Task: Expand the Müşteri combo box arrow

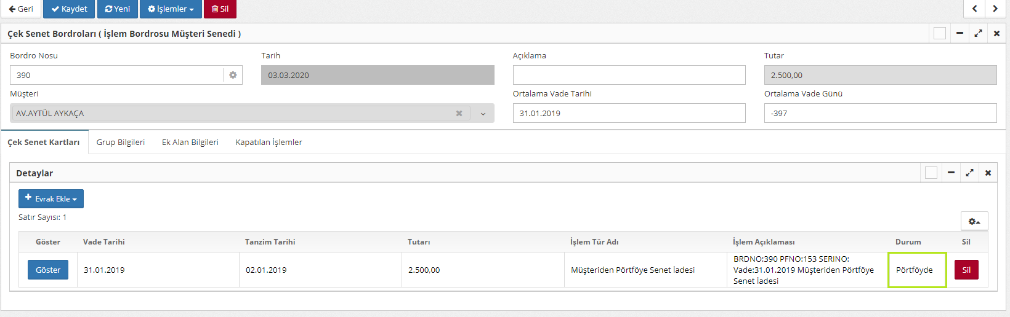Action: pos(483,114)
